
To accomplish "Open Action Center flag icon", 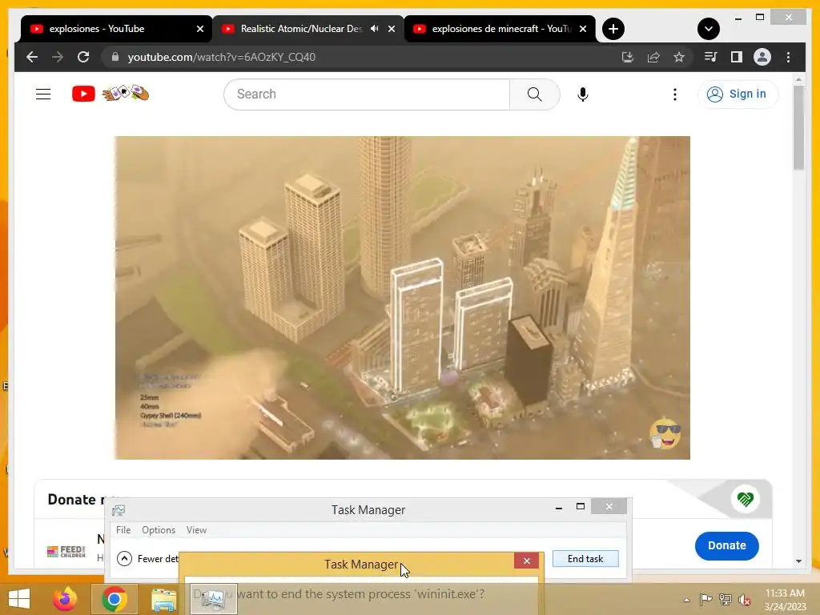I will (705, 600).
